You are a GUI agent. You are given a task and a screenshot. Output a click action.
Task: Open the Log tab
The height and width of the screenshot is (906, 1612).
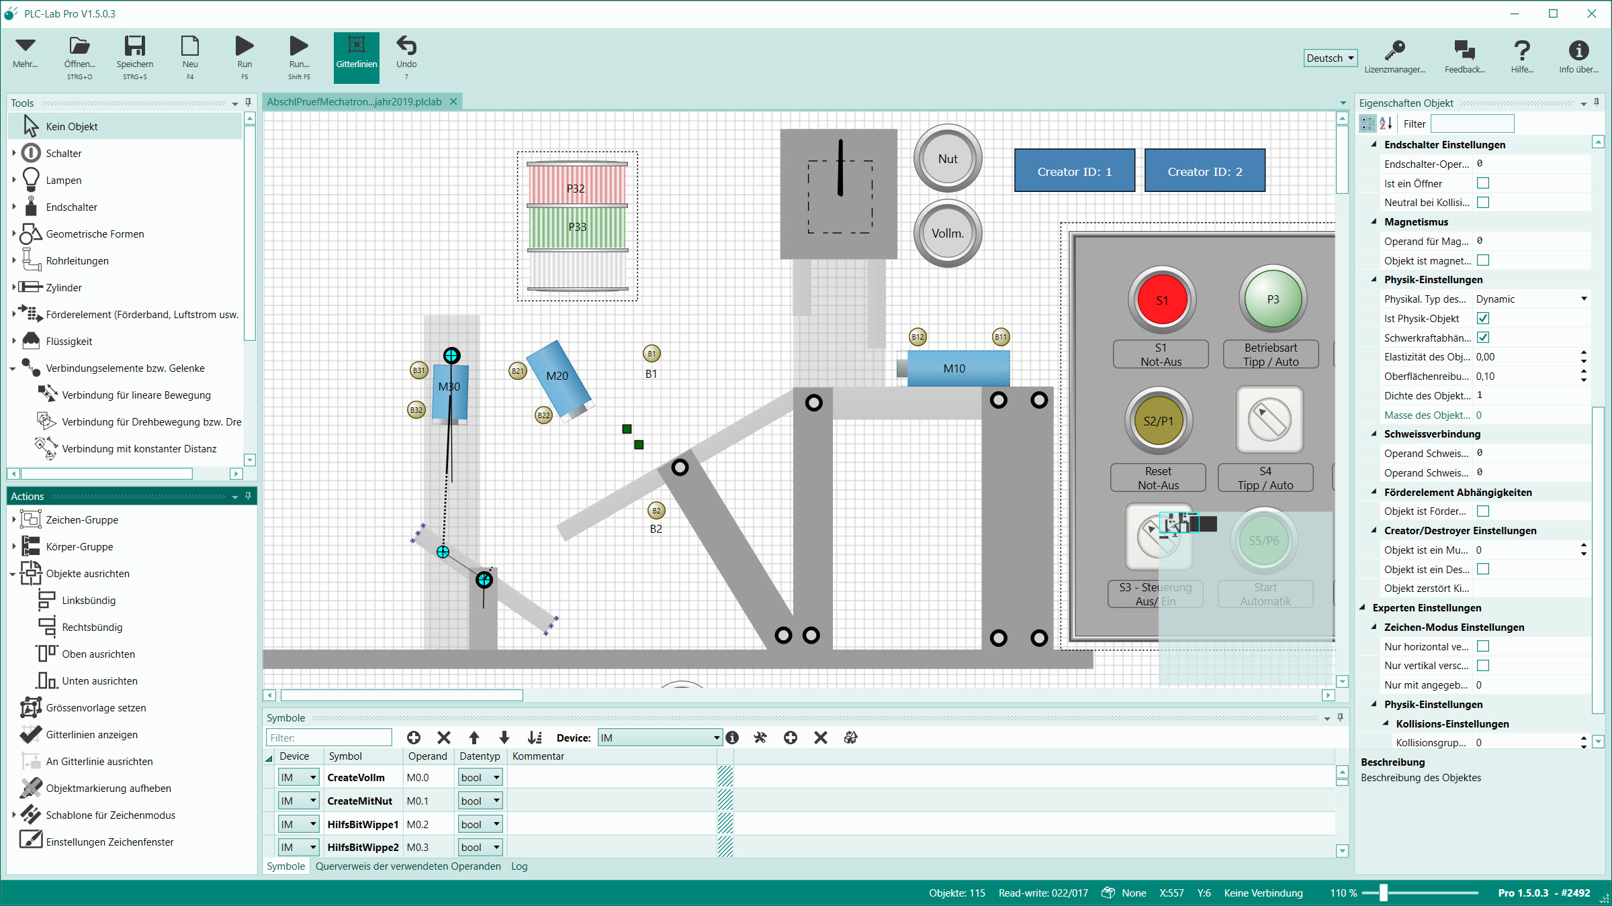coord(519,866)
